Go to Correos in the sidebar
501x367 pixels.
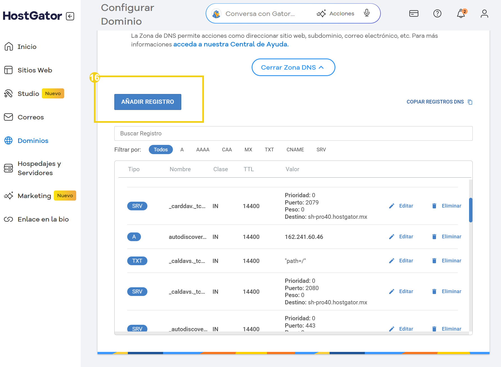tap(31, 117)
